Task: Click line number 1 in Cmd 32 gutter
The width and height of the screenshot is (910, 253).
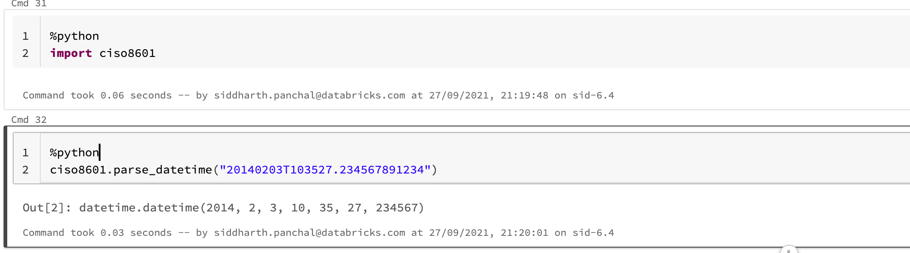Action: pyautogui.click(x=25, y=153)
